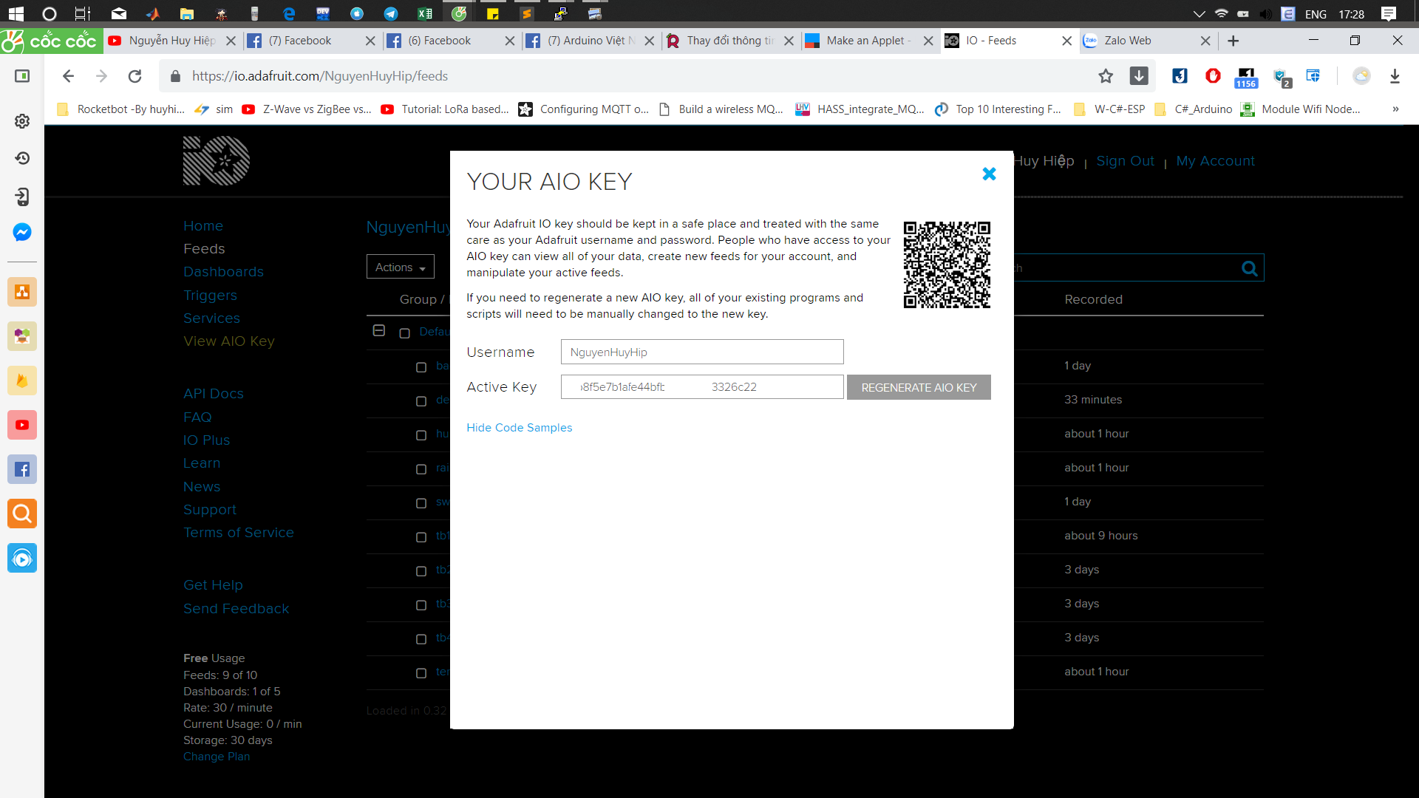The image size is (1419, 798).
Task: Open a new browser tab
Action: [x=1233, y=41]
